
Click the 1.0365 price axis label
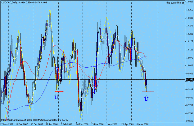pos(190,10)
